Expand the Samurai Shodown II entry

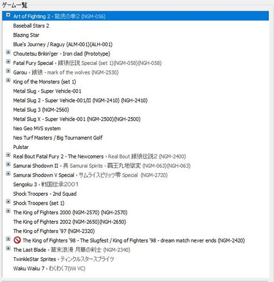(8, 164)
